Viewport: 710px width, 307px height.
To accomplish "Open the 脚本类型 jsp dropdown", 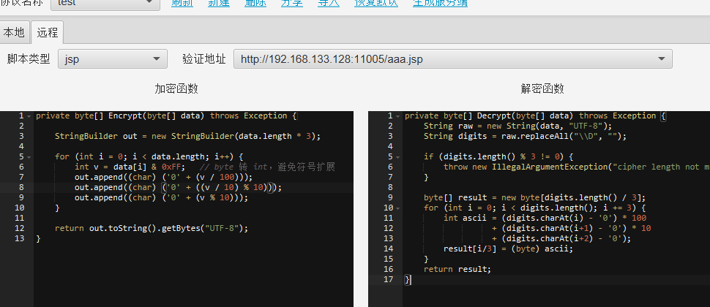I will click(113, 59).
